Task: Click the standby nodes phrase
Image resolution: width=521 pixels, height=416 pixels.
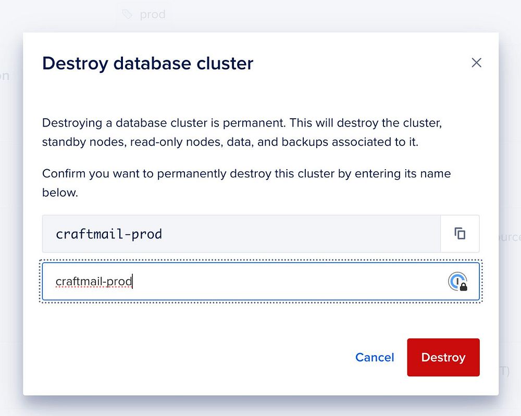Action: point(84,142)
